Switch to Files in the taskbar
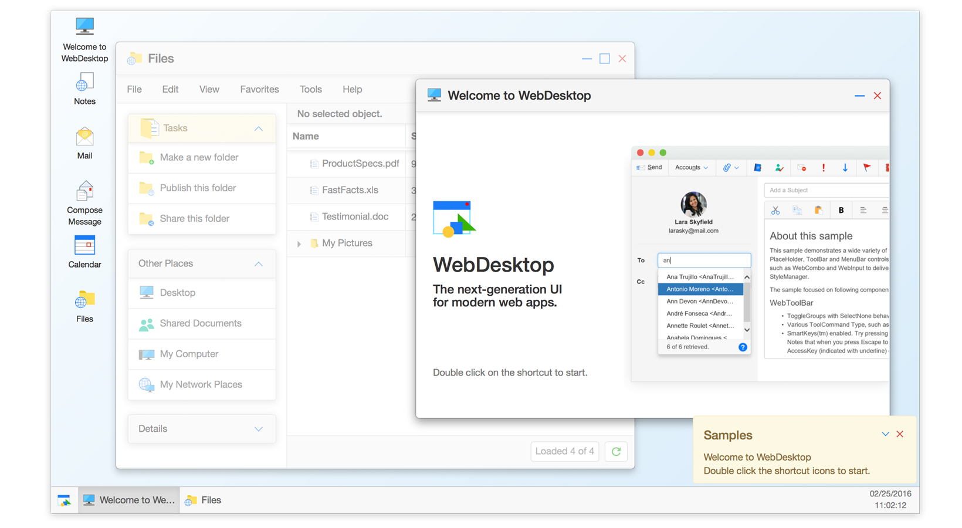 [x=204, y=500]
